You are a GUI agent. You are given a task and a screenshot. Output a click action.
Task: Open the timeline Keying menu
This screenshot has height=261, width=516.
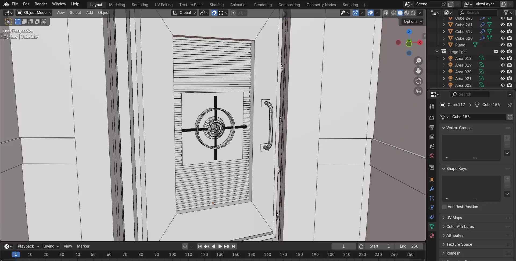(x=51, y=246)
